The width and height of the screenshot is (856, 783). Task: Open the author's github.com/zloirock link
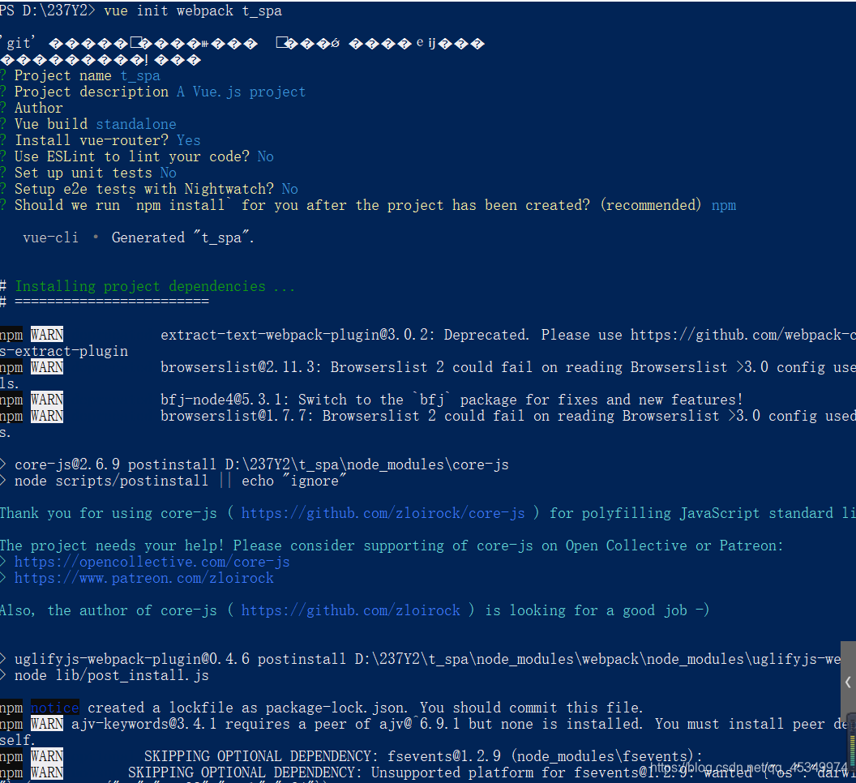[350, 610]
